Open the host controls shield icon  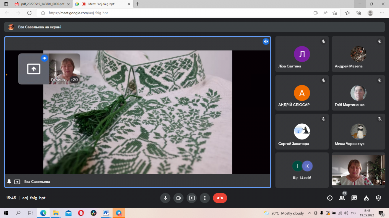378,198
